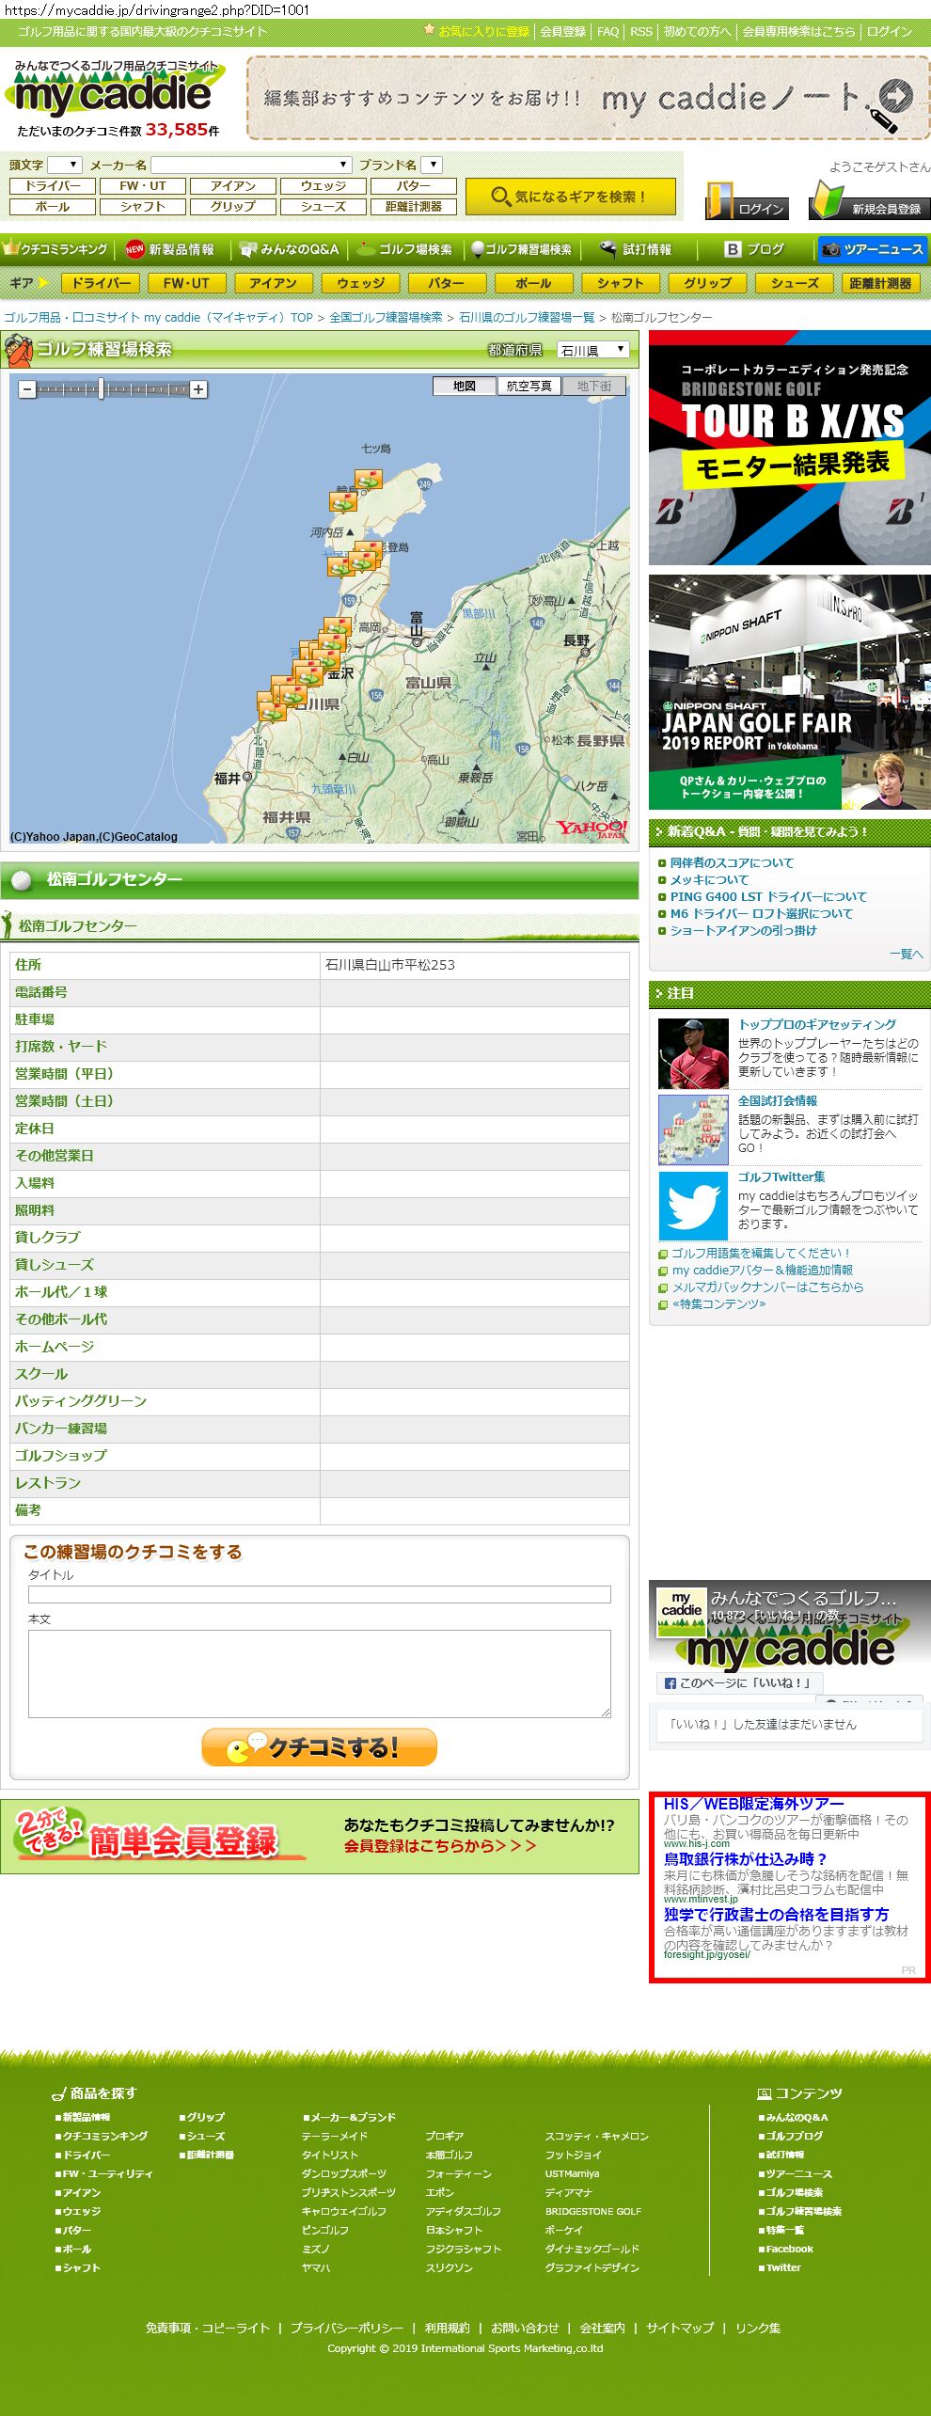Click the タイトル input field
Screen dimensions: 931x2416
pyautogui.click(x=319, y=1594)
